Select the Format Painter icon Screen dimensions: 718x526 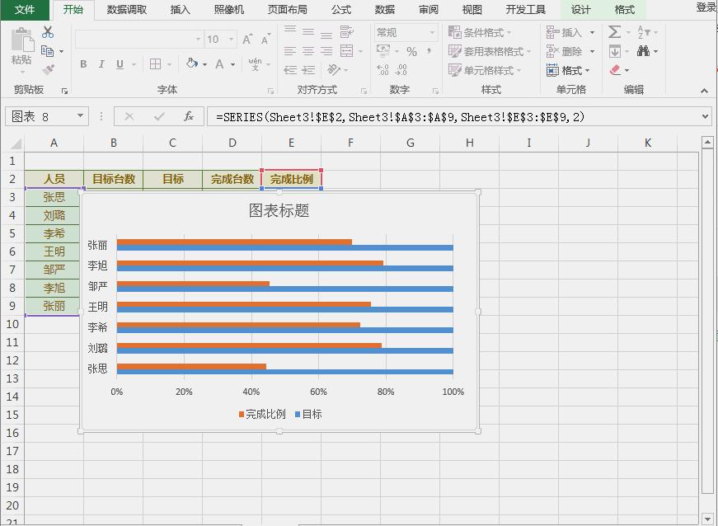click(48, 69)
